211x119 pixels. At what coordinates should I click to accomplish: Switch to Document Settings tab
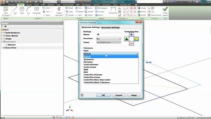110,27
